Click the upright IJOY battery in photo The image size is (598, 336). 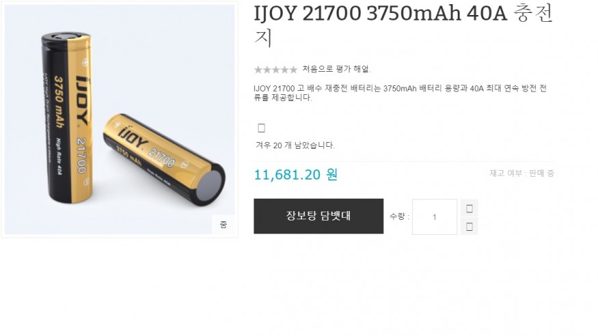(x=68, y=117)
